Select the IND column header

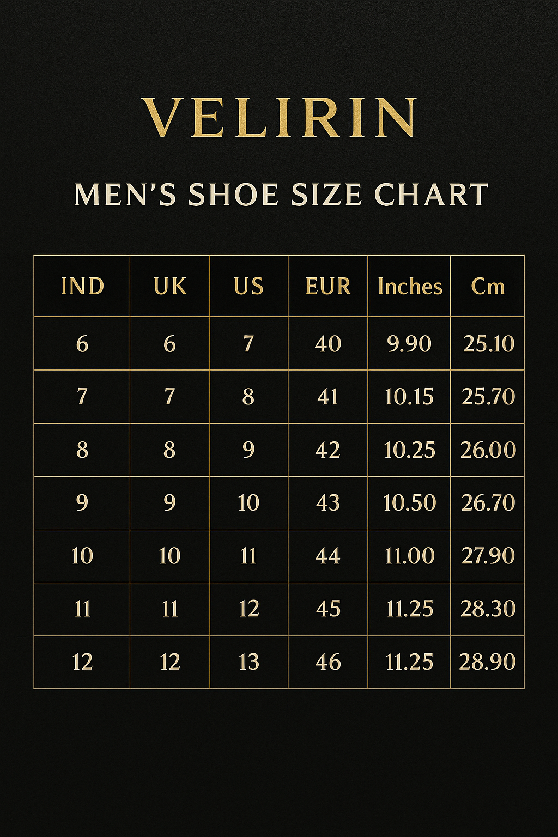tap(82, 287)
